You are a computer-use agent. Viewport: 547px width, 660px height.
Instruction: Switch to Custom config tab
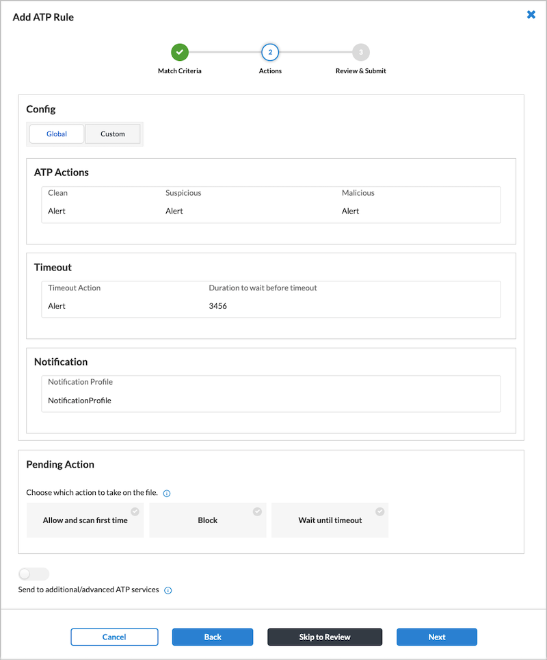point(113,134)
